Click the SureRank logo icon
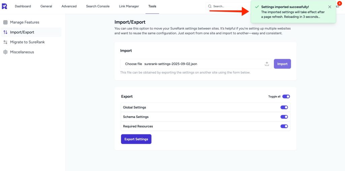Viewport: 345px width, 171px height. tap(4, 6)
